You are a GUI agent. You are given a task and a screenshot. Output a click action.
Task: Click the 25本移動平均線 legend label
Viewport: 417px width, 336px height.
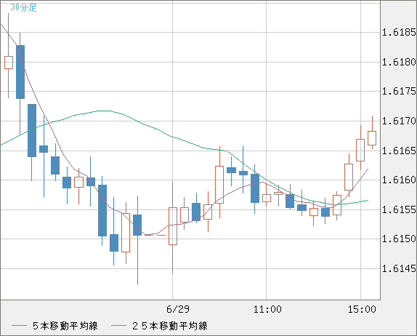point(170,326)
